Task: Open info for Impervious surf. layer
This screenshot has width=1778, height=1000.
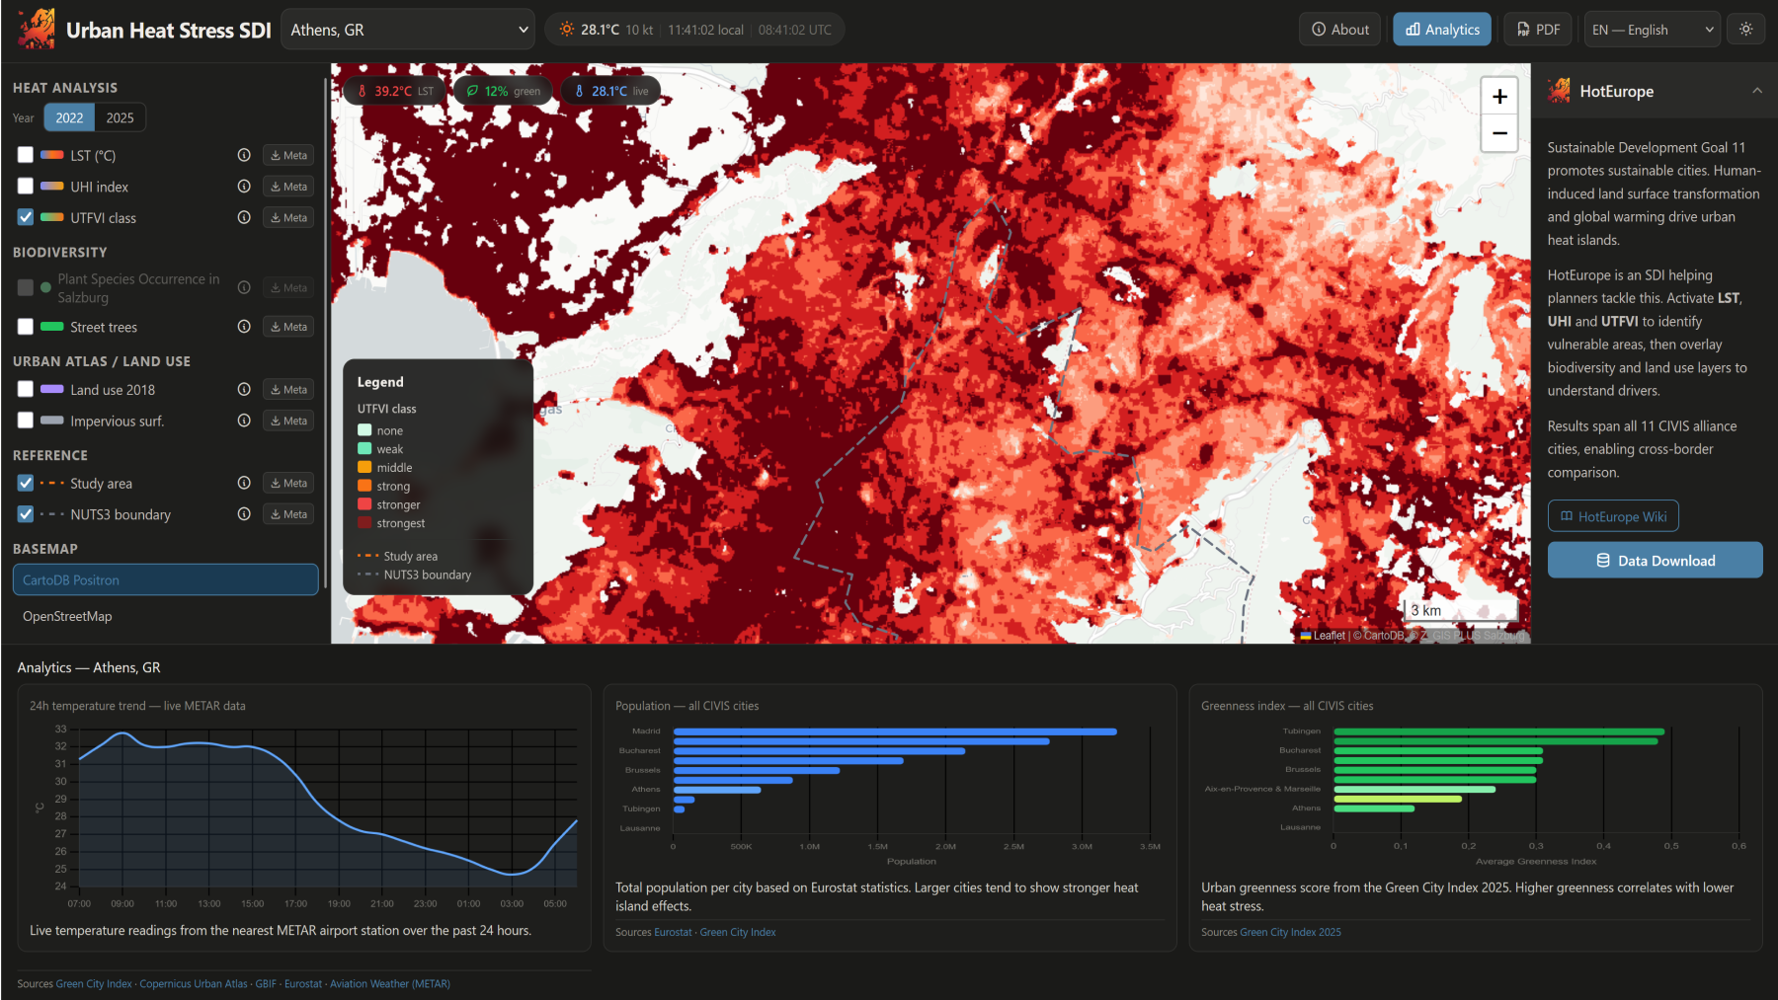Action: pos(244,421)
